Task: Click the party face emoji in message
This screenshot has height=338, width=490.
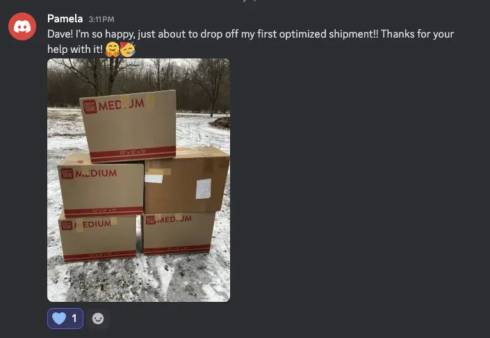Action: [127, 49]
